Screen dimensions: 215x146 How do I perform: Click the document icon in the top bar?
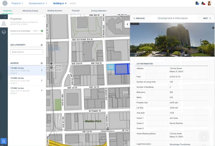(197, 3)
